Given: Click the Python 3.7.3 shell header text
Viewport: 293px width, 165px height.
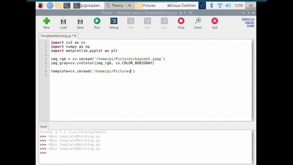Looking at the screenshot, I should pyautogui.click(x=73, y=132).
